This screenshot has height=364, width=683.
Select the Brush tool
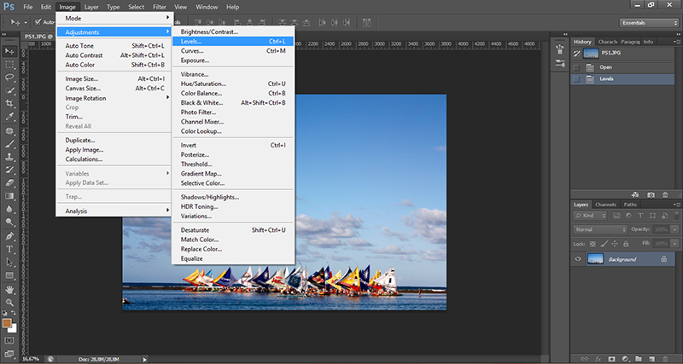click(9, 144)
